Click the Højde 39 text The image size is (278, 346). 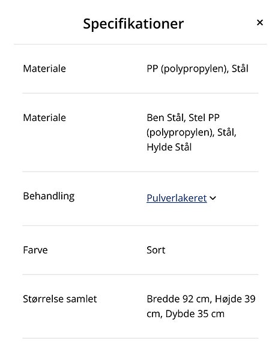point(235,299)
